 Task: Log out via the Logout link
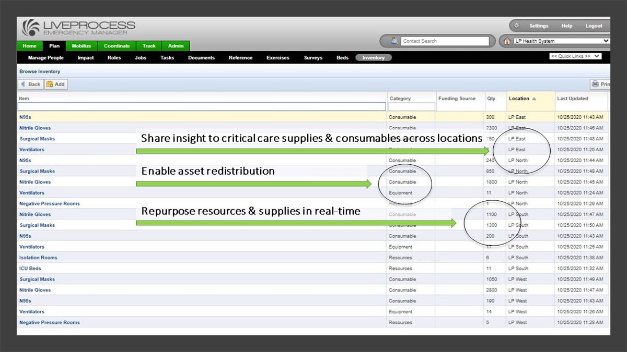coord(594,26)
